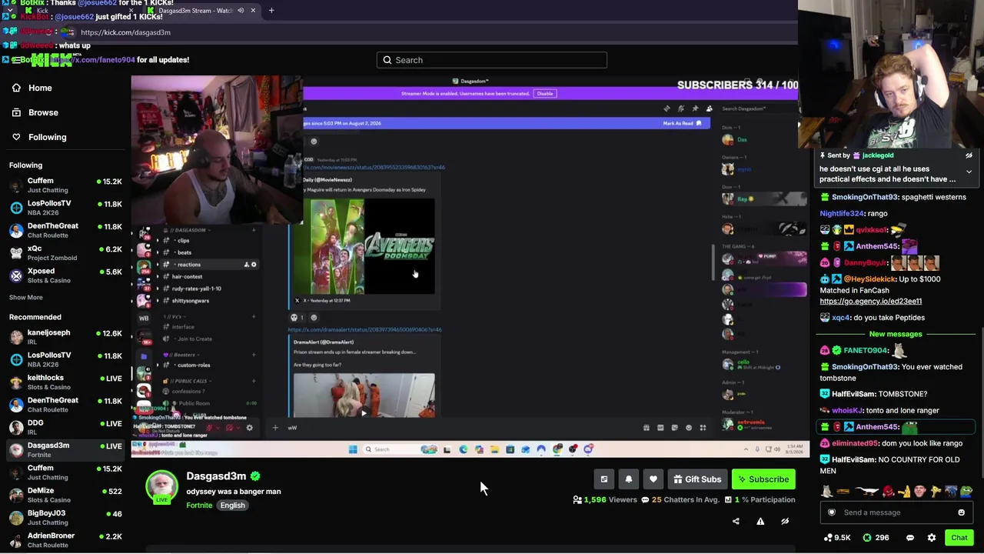The image size is (984, 554).
Task: Open shittysongwars channel in Discord
Action: pos(190,300)
